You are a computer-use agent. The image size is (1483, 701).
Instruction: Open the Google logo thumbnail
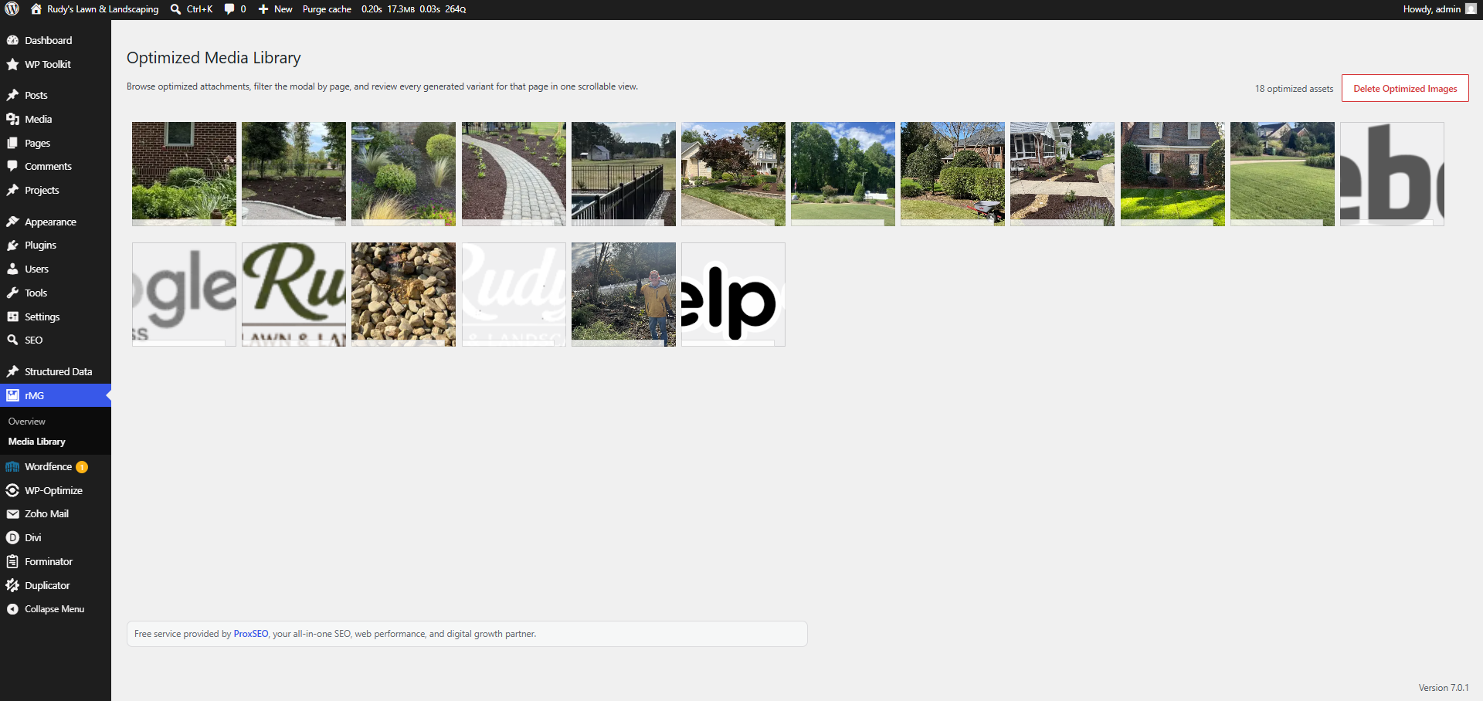pos(184,294)
